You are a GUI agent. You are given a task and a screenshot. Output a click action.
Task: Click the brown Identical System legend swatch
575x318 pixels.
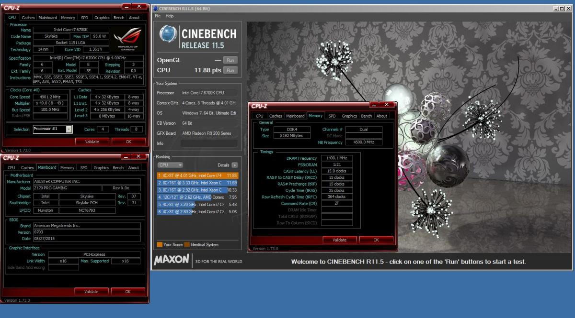(187, 244)
